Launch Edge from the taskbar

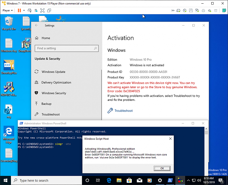pos(109,180)
